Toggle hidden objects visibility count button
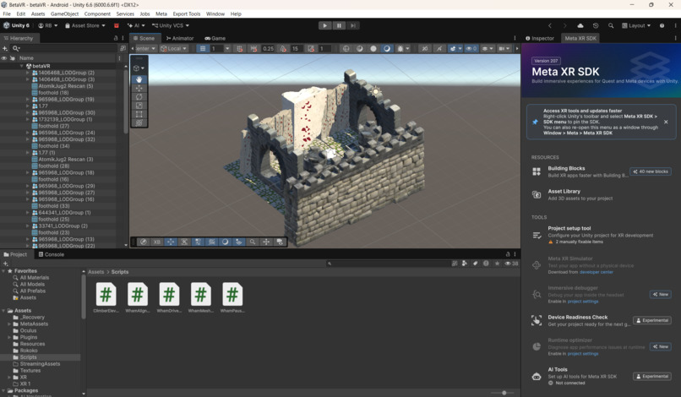Screen dimensions: 681x397 471,49
